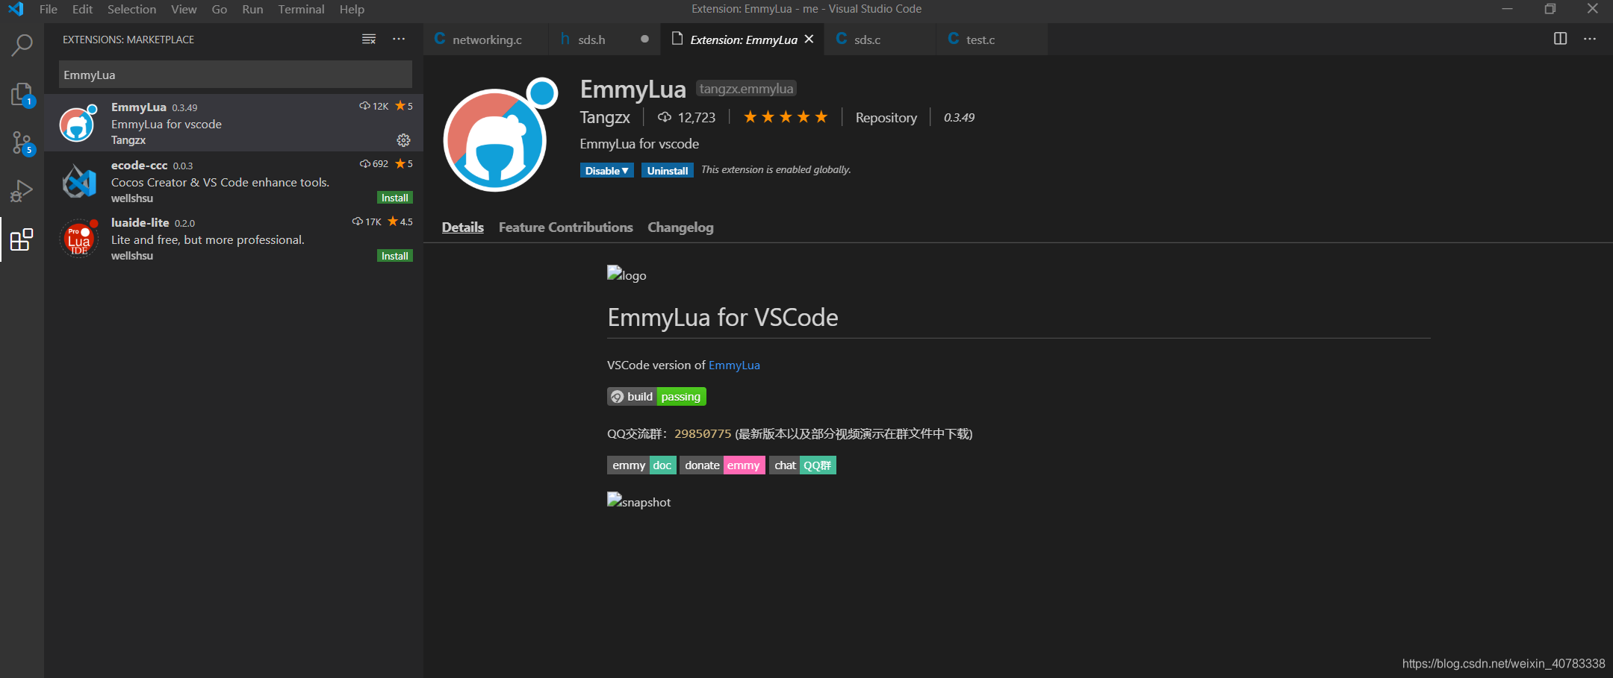The width and height of the screenshot is (1613, 678).
Task: Open the Repository link
Action: pos(886,118)
